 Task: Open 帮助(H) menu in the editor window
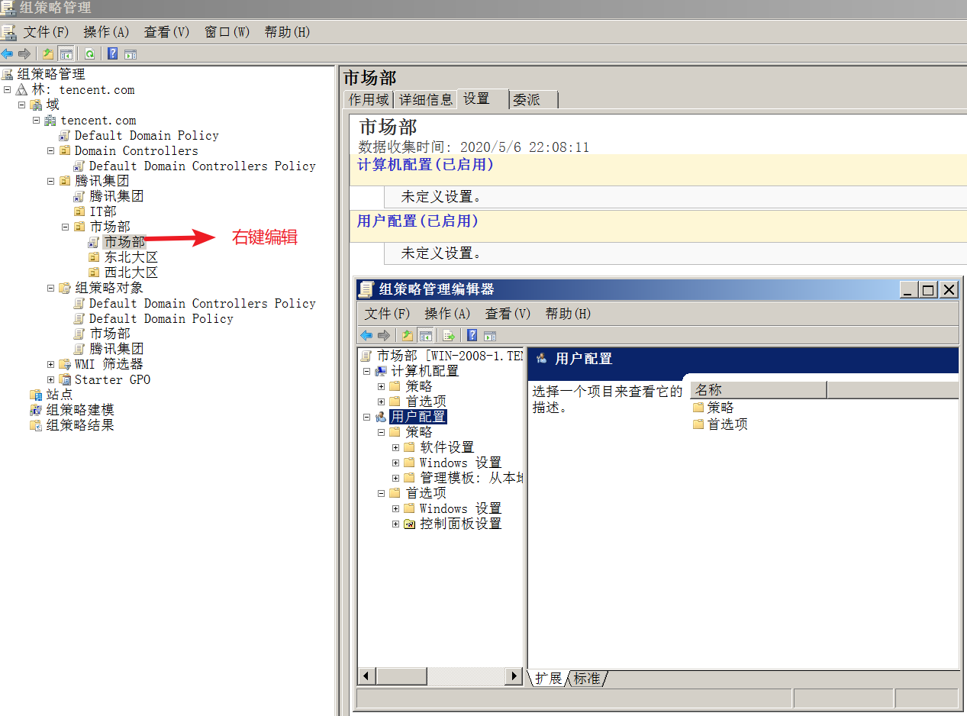pos(568,314)
